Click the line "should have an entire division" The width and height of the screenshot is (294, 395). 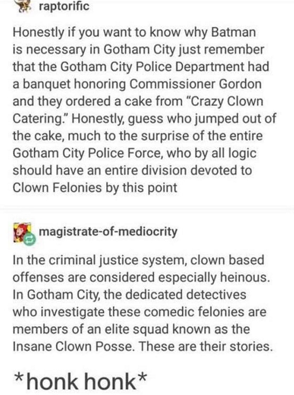tap(132, 170)
